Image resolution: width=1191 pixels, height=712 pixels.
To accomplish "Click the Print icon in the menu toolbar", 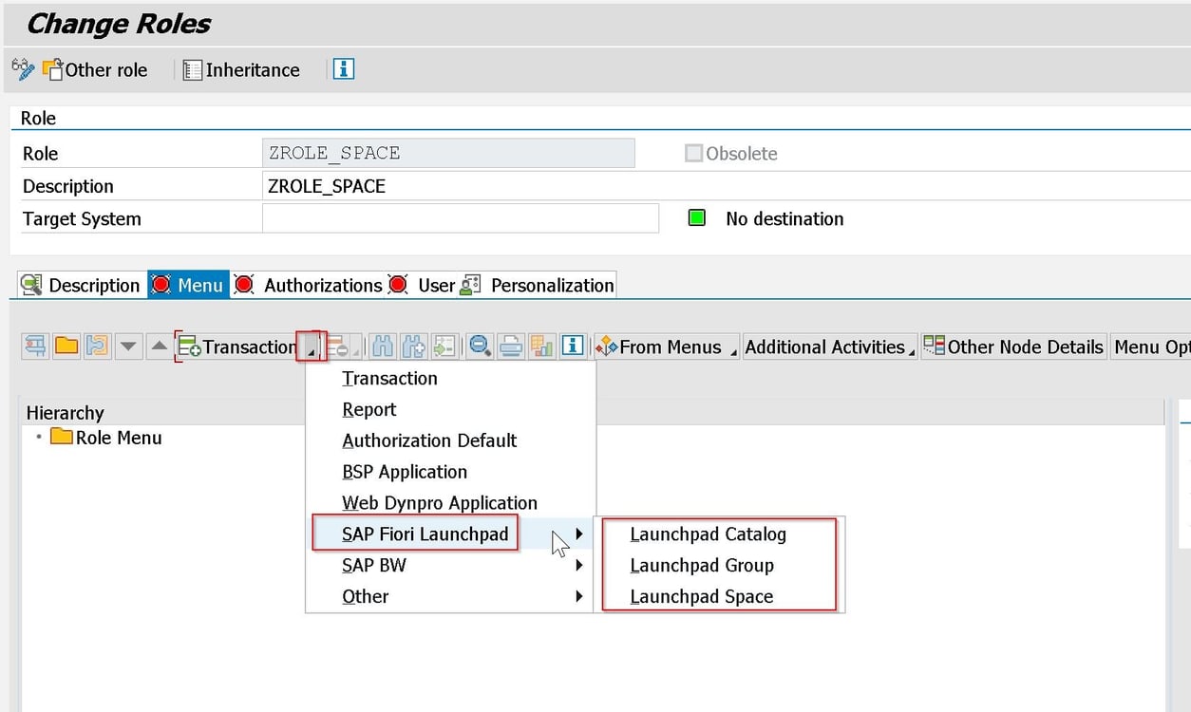I will pyautogui.click(x=511, y=347).
